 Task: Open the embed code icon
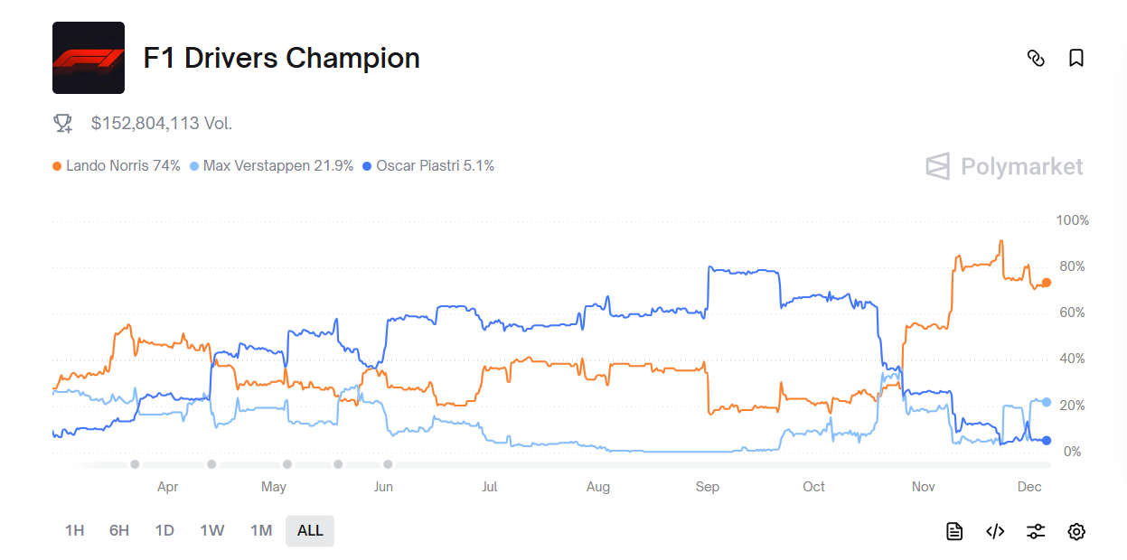coord(995,531)
